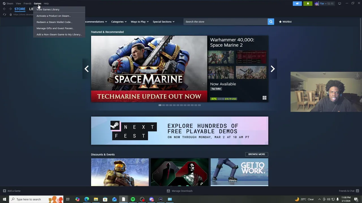Click the store search magnifier button
This screenshot has height=203, width=362.
tap(271, 22)
